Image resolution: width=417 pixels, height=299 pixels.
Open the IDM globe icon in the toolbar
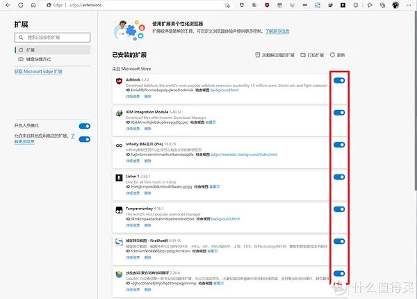(x=330, y=5)
